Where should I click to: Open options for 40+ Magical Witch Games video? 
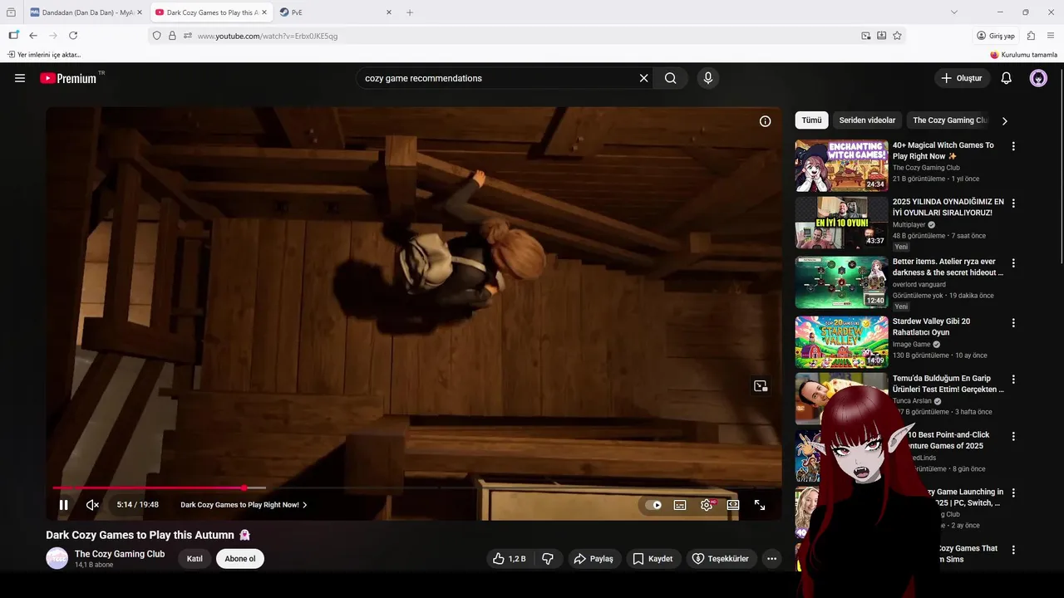1013,146
